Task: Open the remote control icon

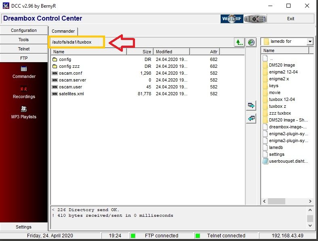Action: click(255, 19)
